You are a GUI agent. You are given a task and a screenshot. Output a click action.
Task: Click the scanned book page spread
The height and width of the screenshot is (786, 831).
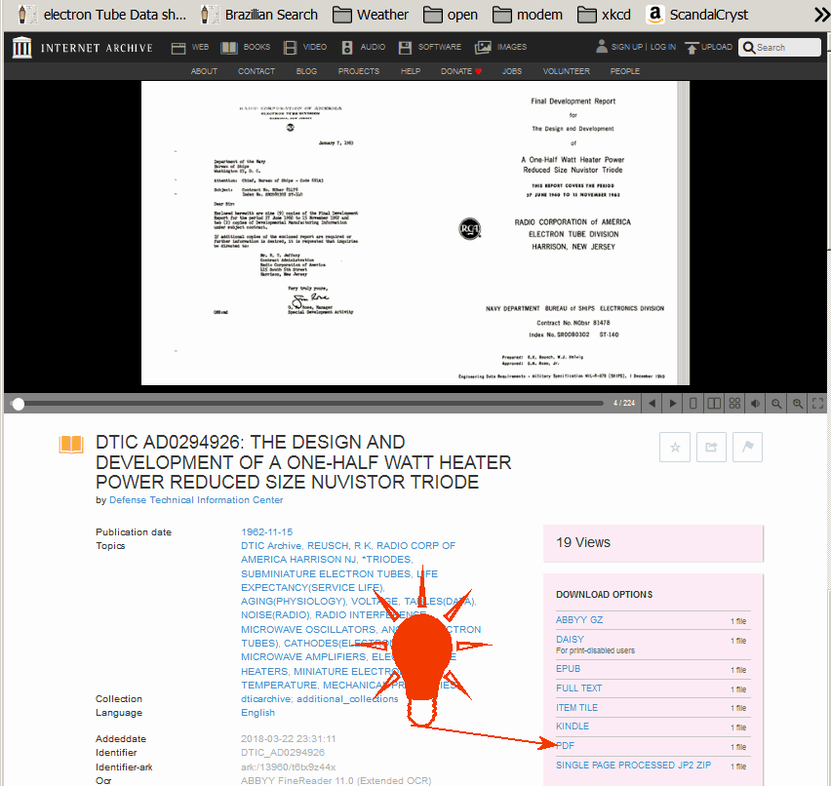point(415,233)
